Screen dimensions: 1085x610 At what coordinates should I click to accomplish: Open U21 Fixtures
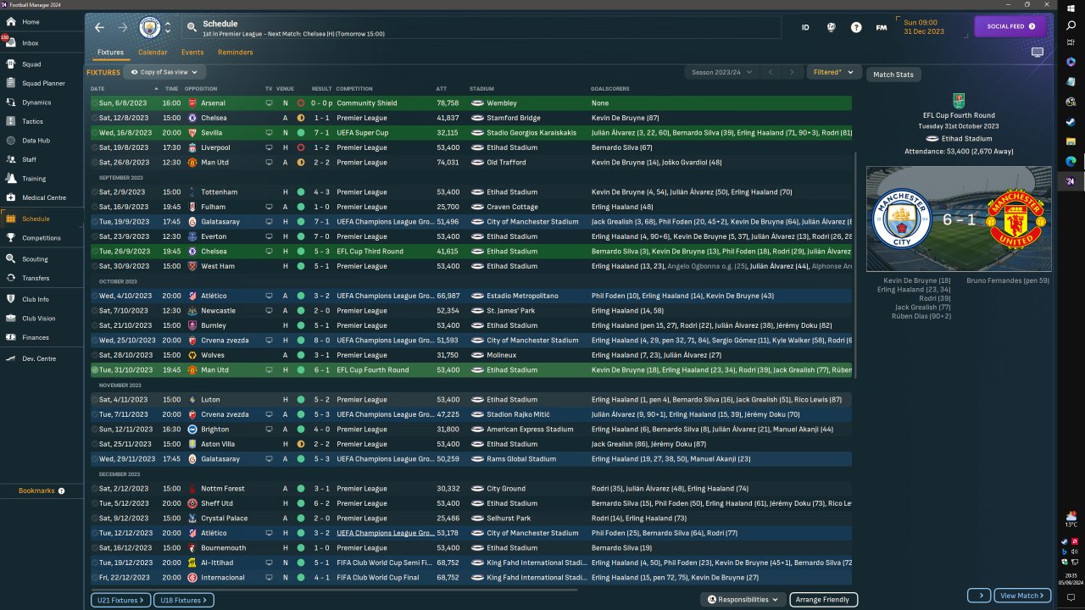pyautogui.click(x=120, y=600)
